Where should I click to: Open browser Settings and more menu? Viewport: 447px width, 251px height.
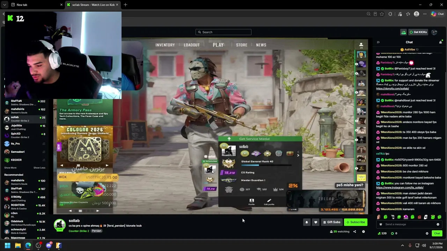coord(425,14)
